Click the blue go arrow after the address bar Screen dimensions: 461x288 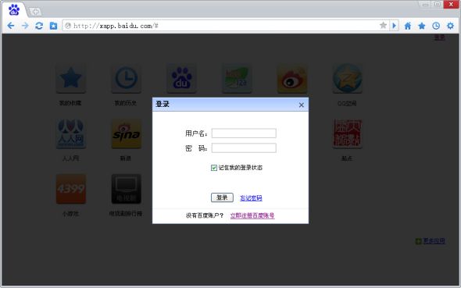(x=394, y=26)
